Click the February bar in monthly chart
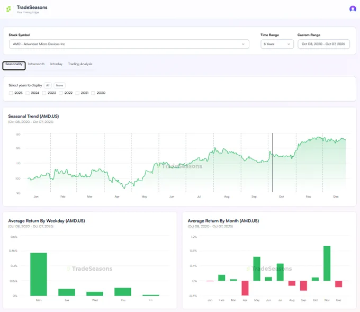Screen dimensions: 360x312 (221, 278)
